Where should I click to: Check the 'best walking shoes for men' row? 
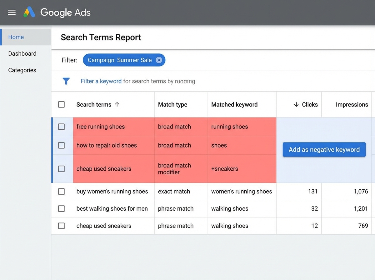coord(61,209)
